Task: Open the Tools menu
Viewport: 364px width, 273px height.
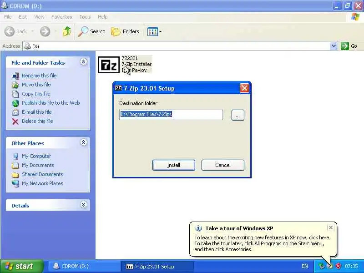Action: (x=85, y=17)
